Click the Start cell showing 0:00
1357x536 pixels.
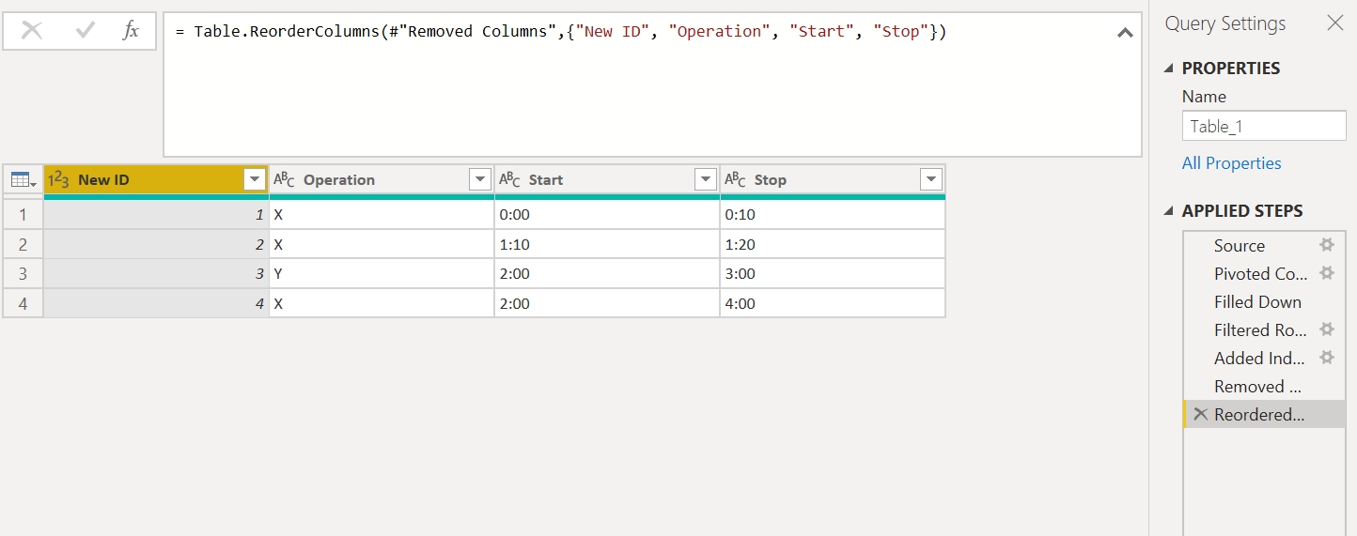tap(607, 215)
